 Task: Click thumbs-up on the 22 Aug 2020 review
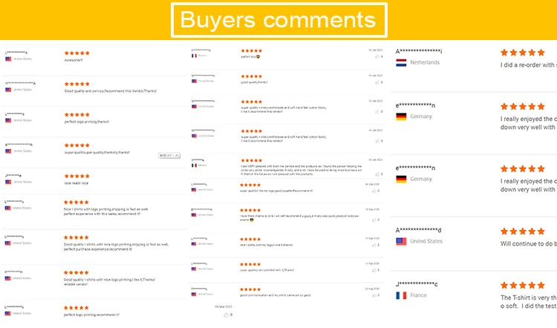tap(373, 295)
